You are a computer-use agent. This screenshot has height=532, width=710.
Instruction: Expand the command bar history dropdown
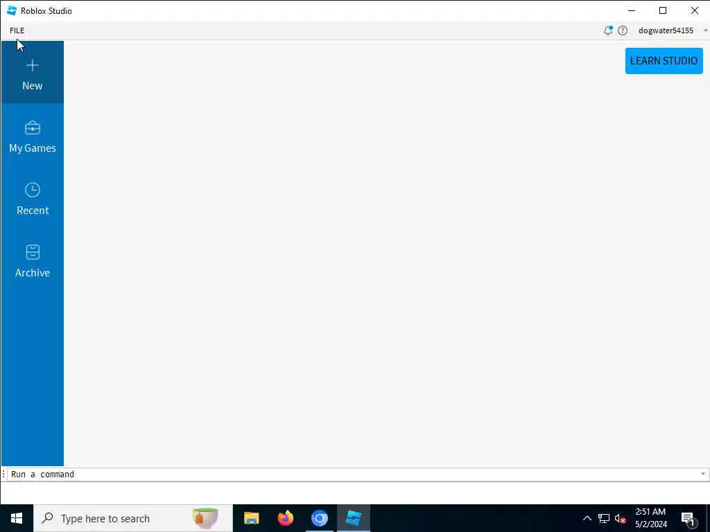point(703,474)
